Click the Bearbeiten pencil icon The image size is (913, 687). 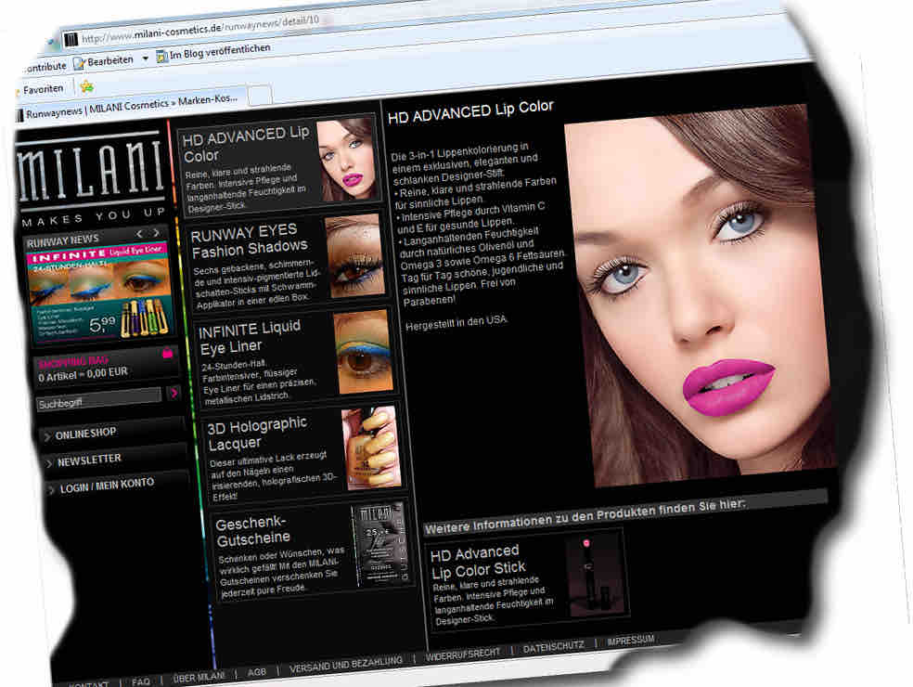pyautogui.click(x=80, y=61)
